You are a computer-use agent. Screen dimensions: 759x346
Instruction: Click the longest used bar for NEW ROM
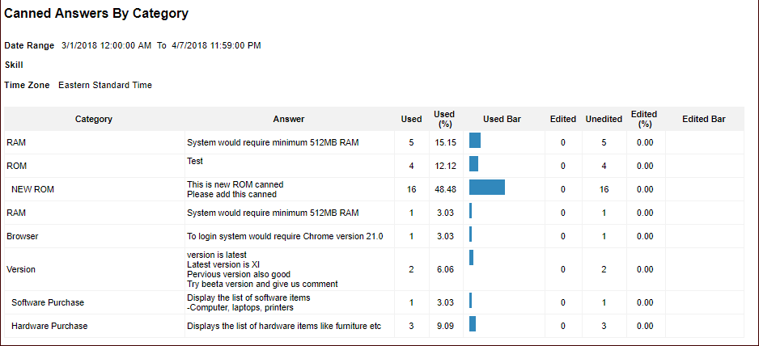[x=486, y=188]
